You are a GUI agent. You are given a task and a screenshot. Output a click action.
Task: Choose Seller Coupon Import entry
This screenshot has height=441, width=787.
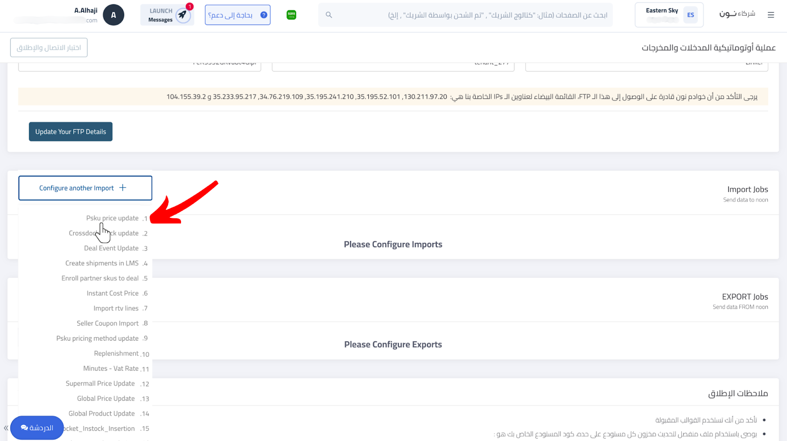pos(108,323)
